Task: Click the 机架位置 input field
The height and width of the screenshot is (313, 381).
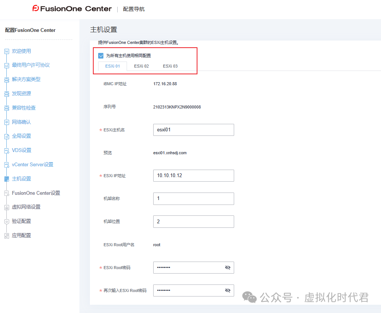Action: (193, 221)
